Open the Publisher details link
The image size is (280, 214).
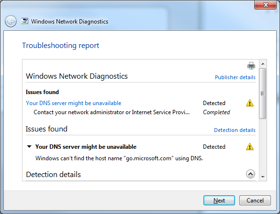[x=235, y=77]
